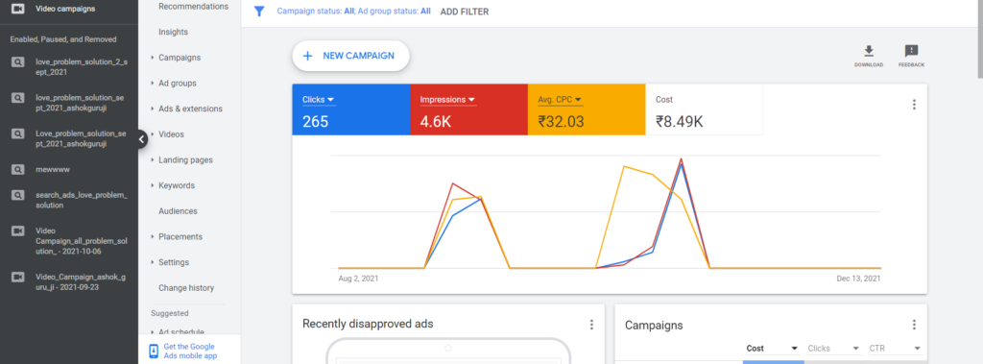Open Recently disapproved ads three-dot menu

(x=590, y=325)
